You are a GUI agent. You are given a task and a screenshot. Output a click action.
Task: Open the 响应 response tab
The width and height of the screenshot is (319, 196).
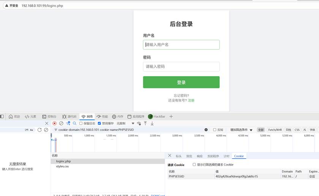pos(200,156)
